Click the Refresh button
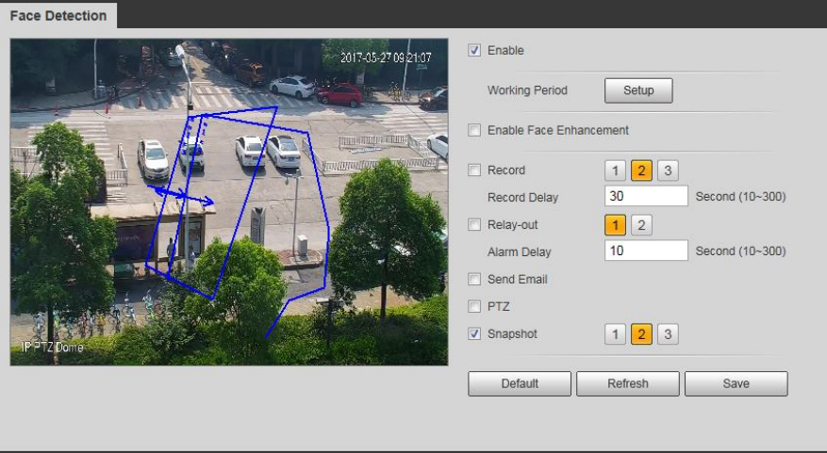Screen dimensions: 827x453 click(628, 383)
